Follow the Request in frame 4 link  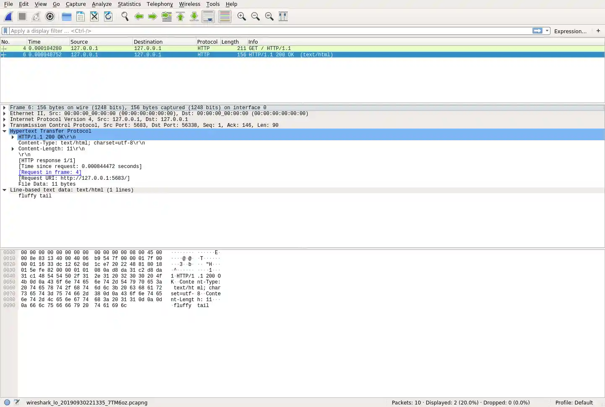tap(50, 172)
